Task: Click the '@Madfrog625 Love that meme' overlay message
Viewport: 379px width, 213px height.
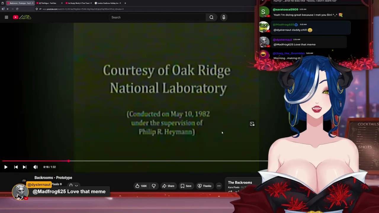Action: point(69,191)
